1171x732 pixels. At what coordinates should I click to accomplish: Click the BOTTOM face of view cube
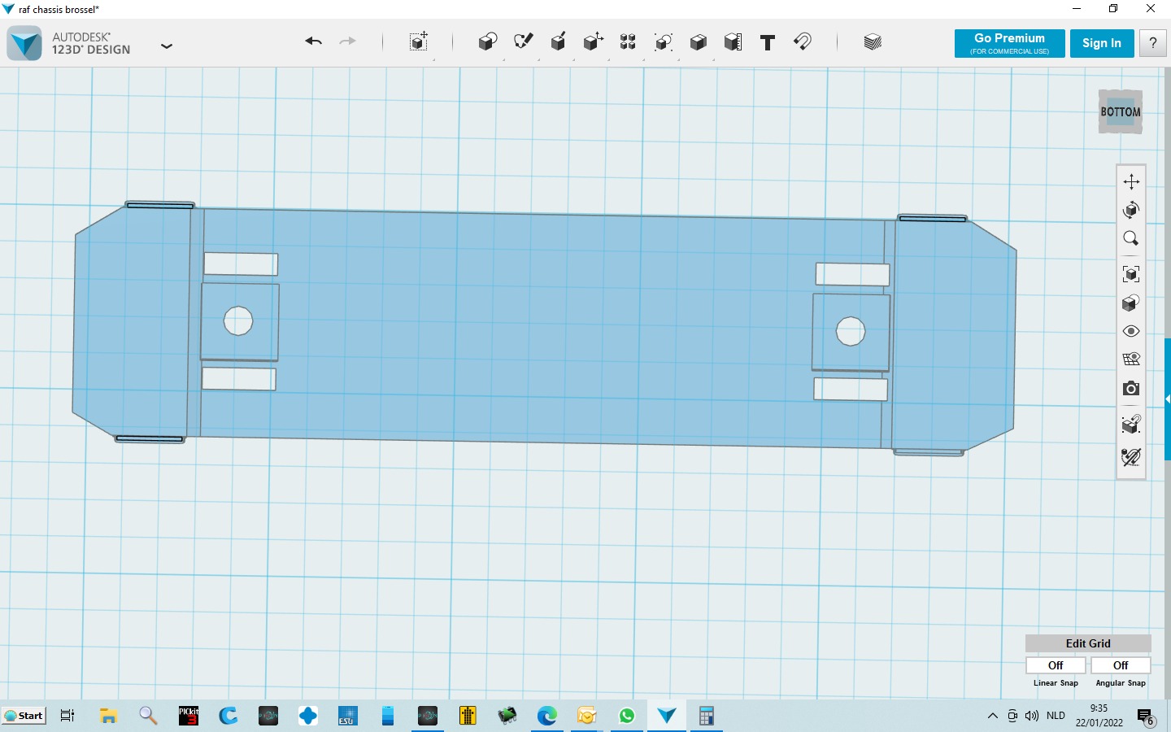[1121, 112]
